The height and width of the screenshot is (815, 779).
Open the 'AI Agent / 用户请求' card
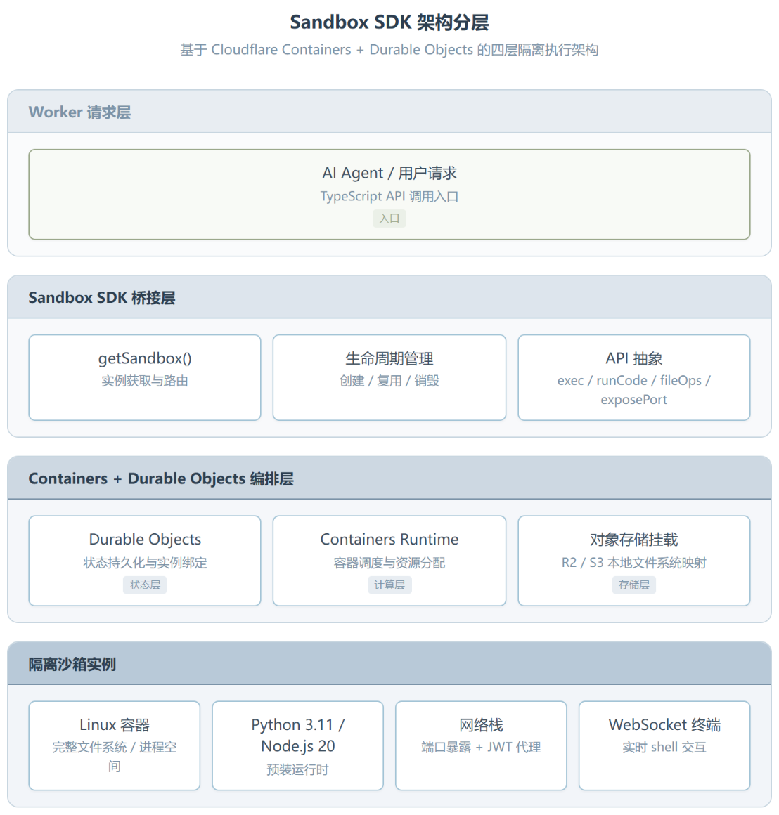tap(389, 195)
